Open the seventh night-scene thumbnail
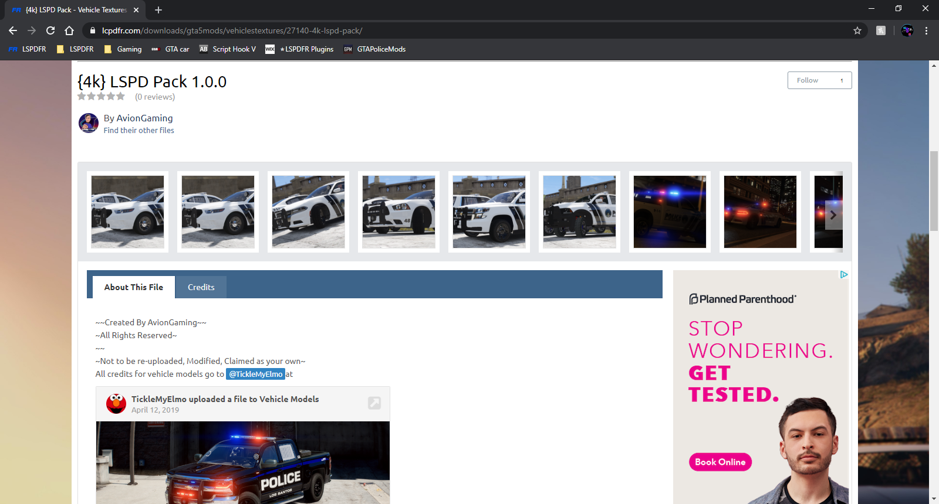This screenshot has width=939, height=504. (670, 212)
